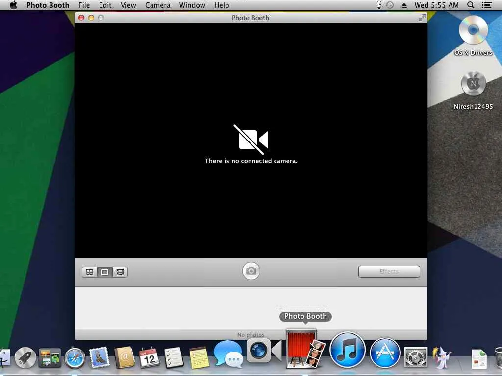Image resolution: width=502 pixels, height=376 pixels.
Task: Open Messages from the Dock
Action: tap(228, 353)
